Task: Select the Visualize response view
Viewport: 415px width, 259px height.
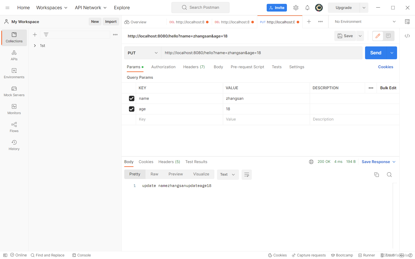Action: 201,174
